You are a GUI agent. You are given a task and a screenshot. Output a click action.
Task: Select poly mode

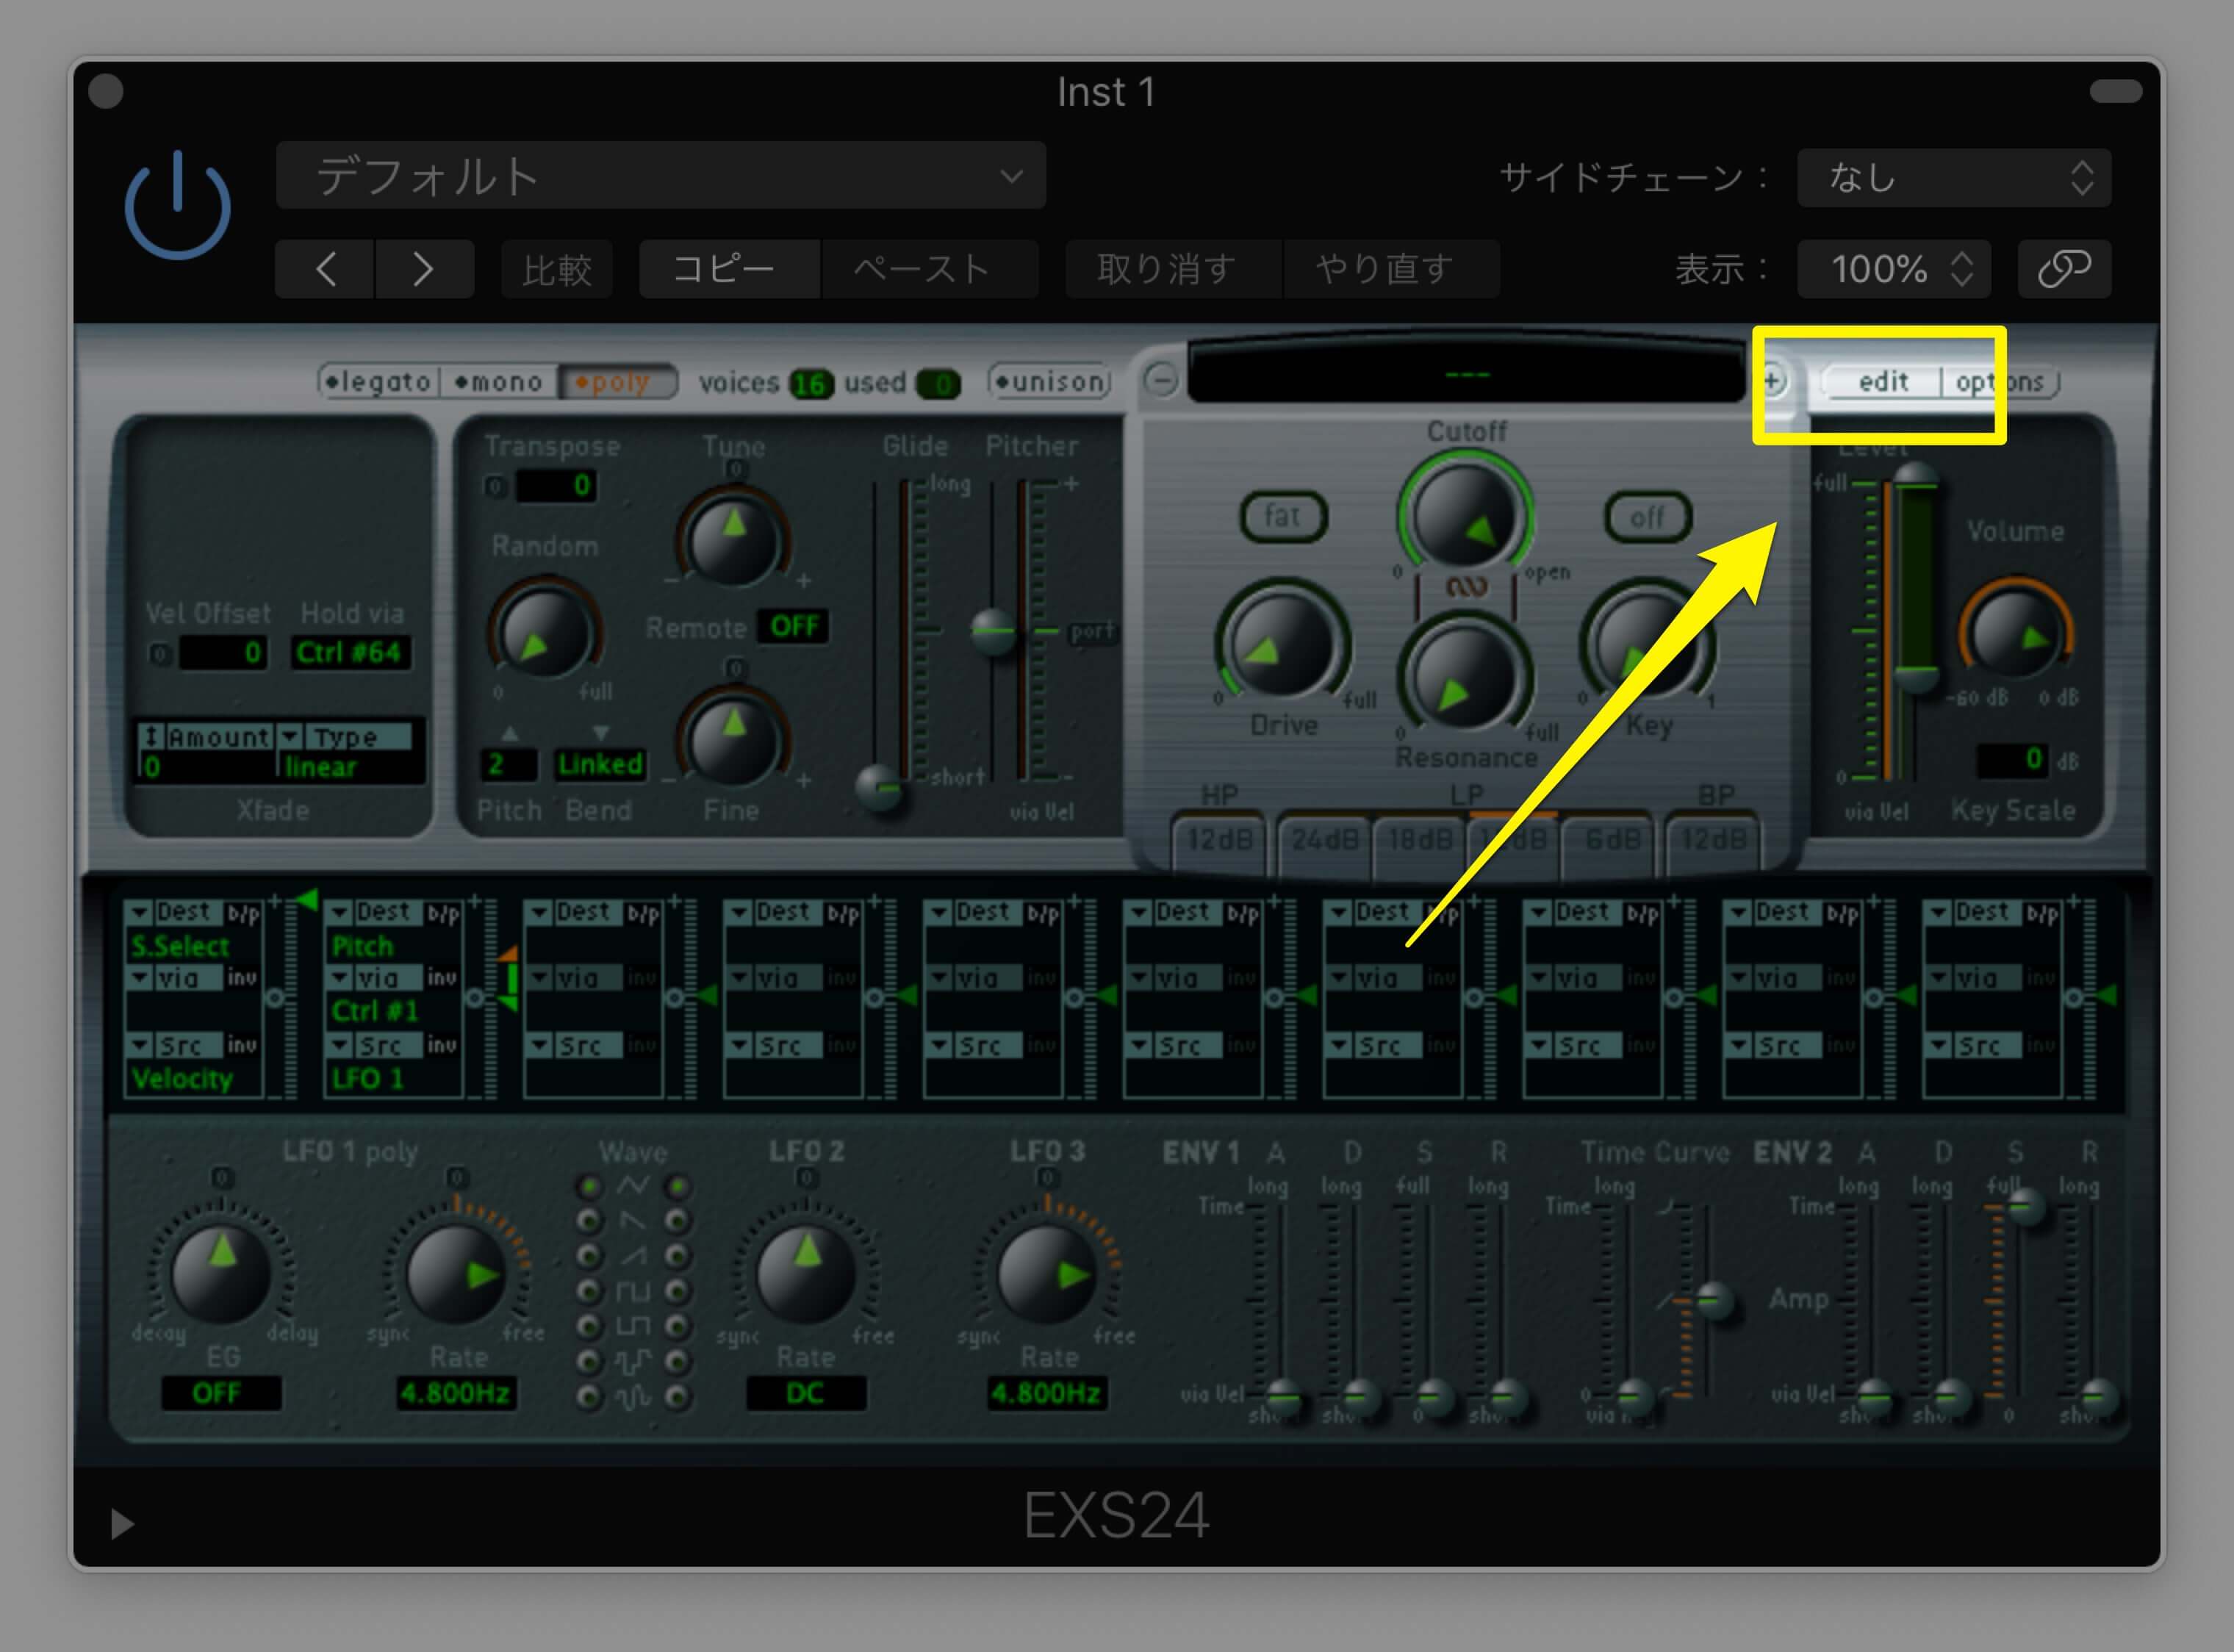pyautogui.click(x=617, y=381)
